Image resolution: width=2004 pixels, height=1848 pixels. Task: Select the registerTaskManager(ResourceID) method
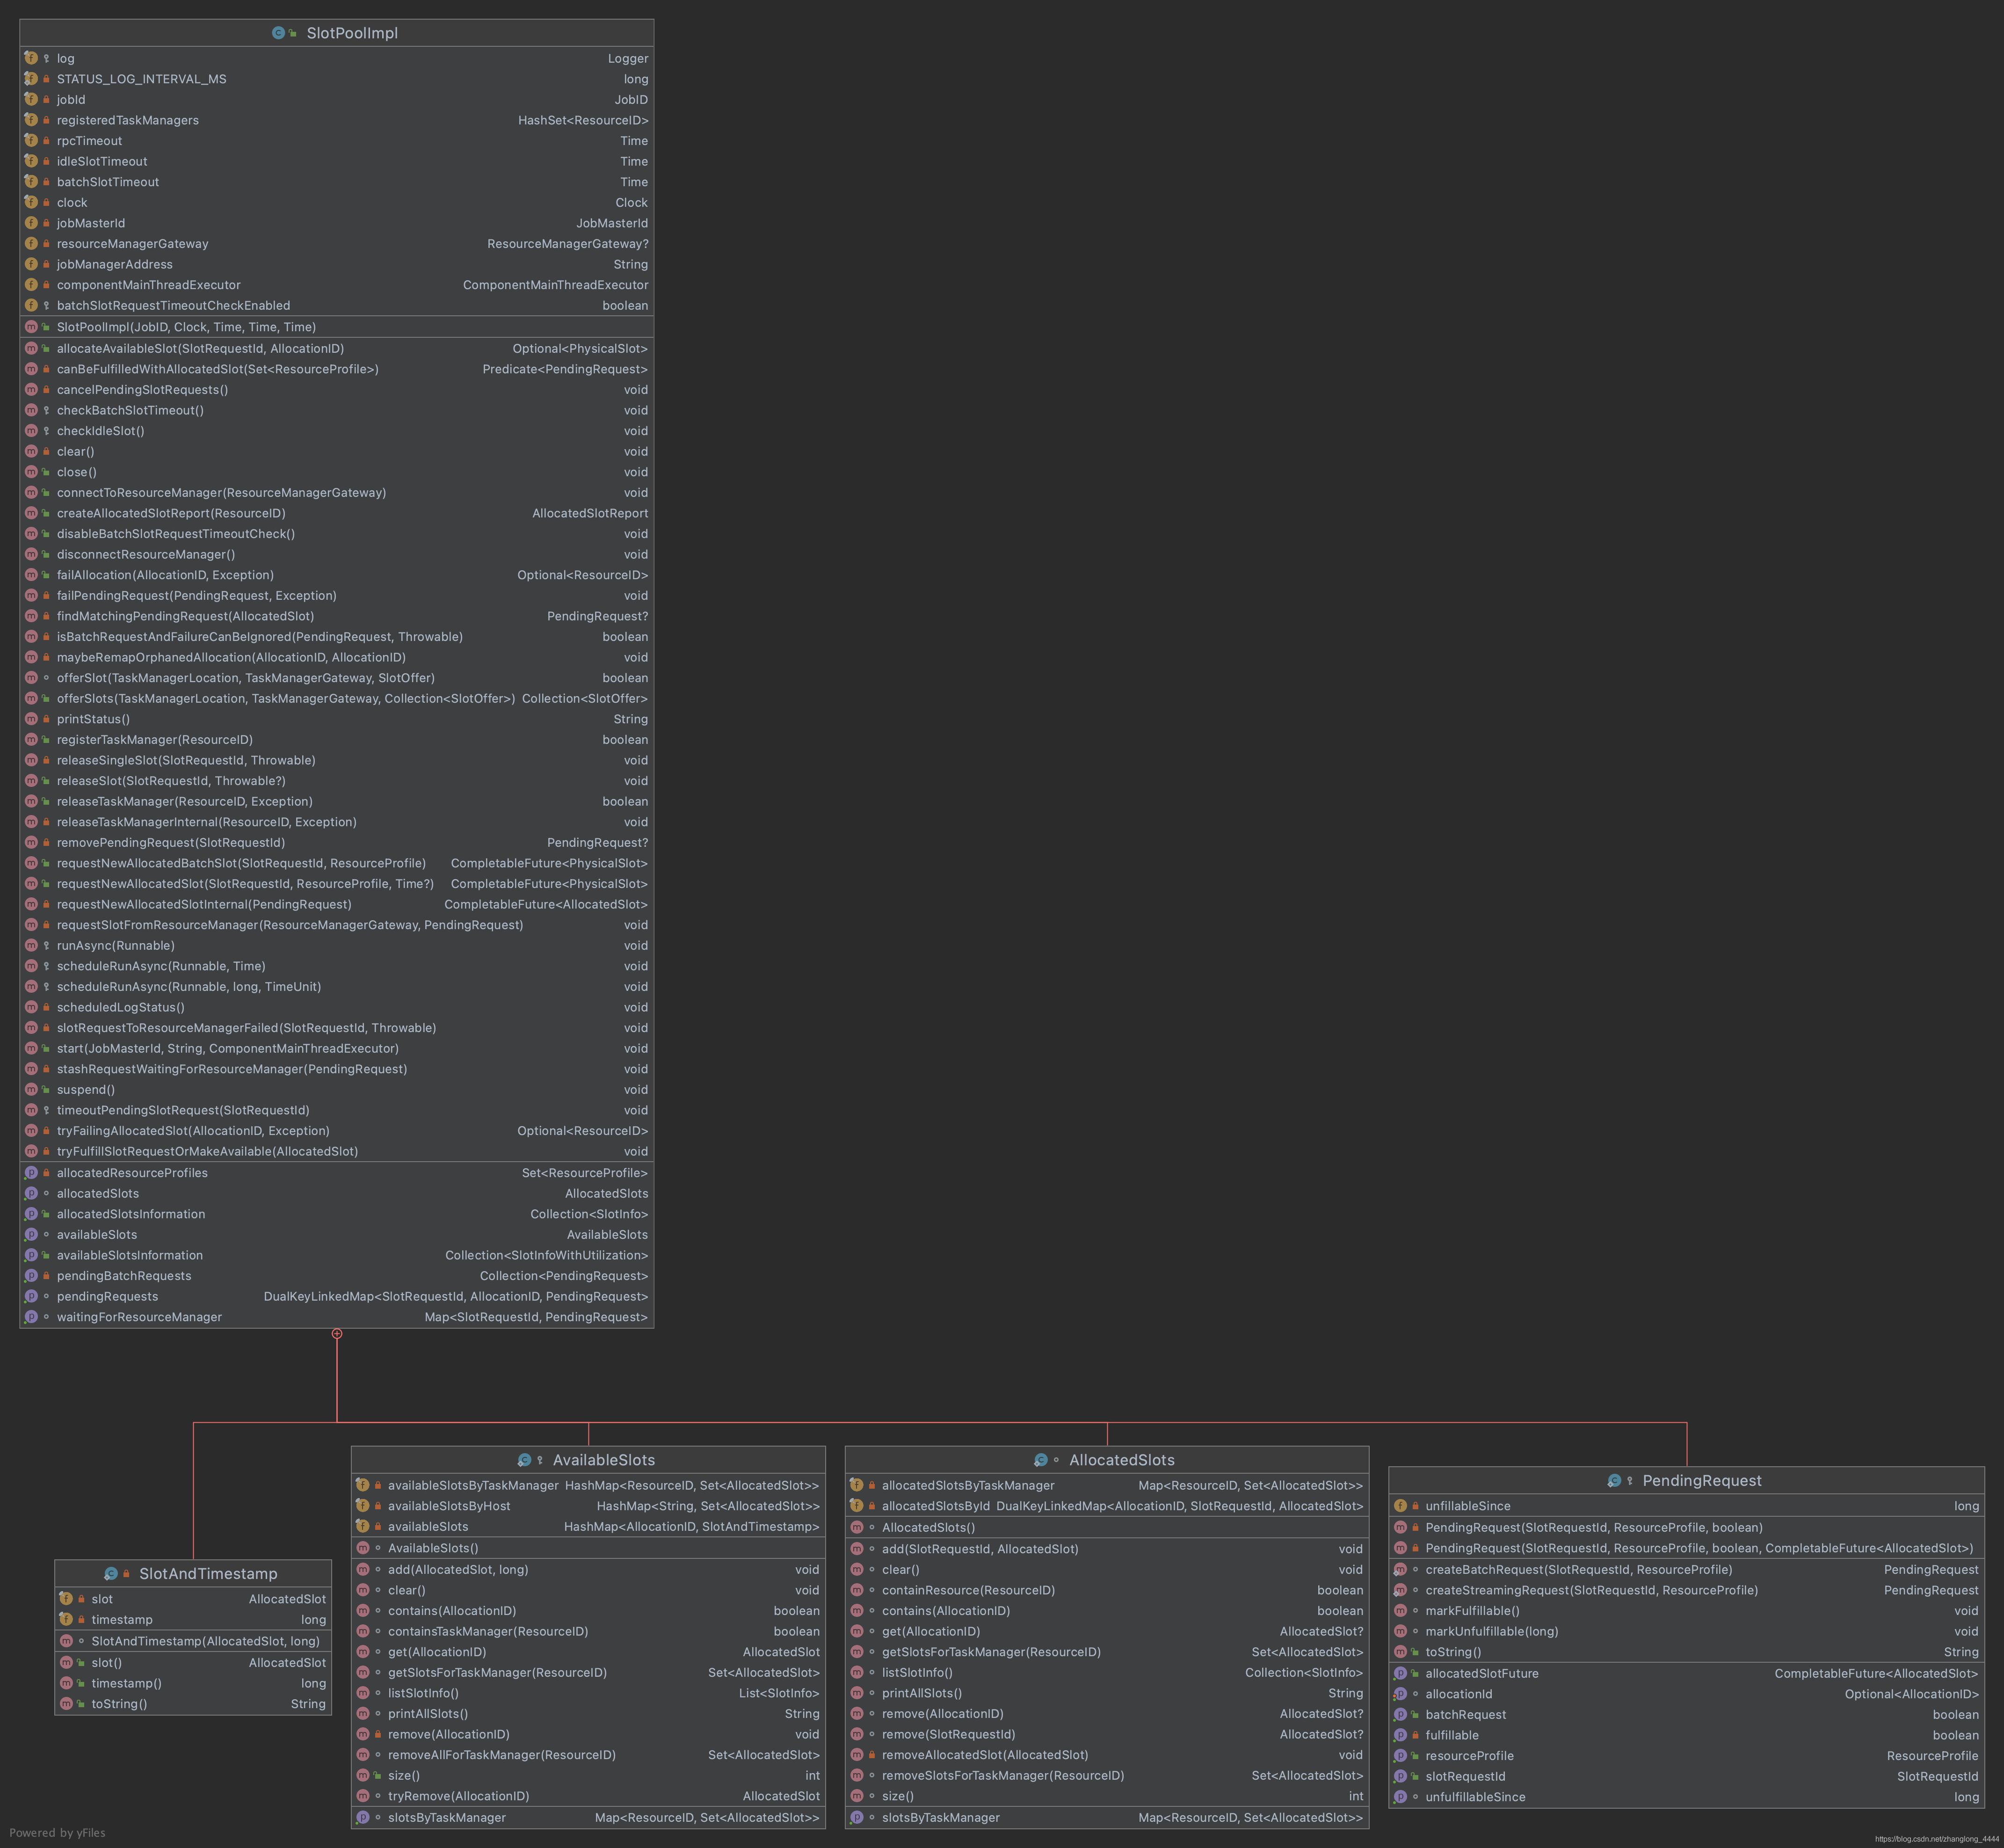[x=337, y=740]
